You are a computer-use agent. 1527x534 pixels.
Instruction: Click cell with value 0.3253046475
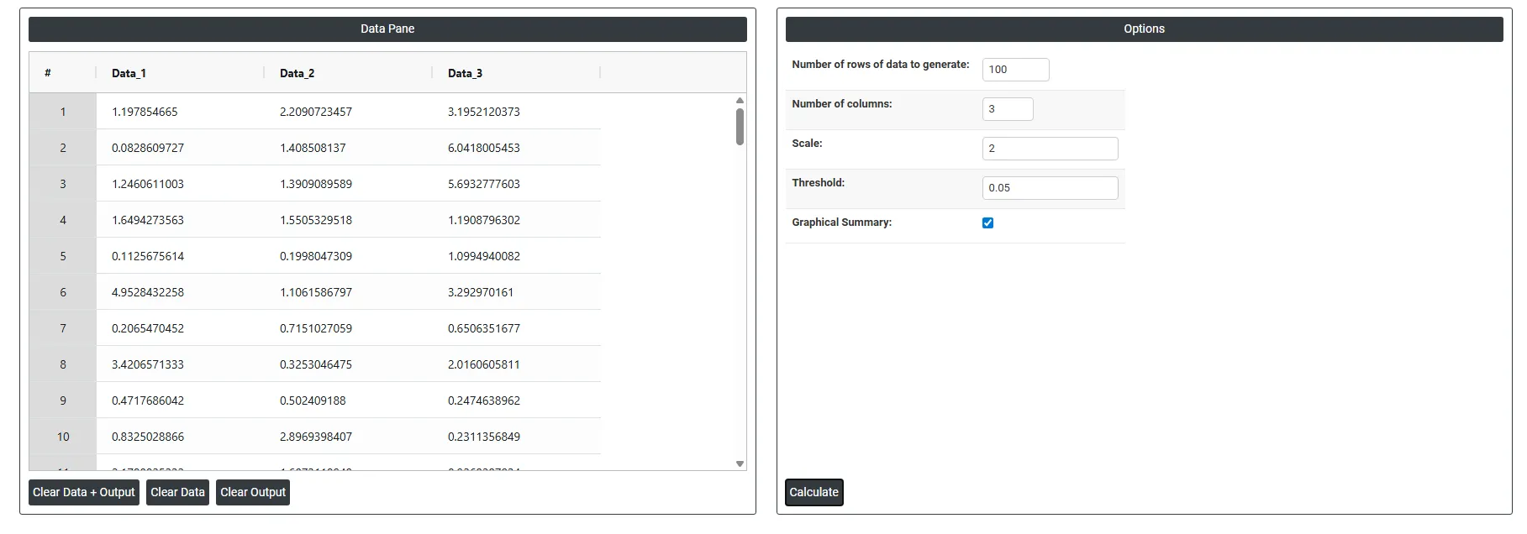(x=349, y=364)
